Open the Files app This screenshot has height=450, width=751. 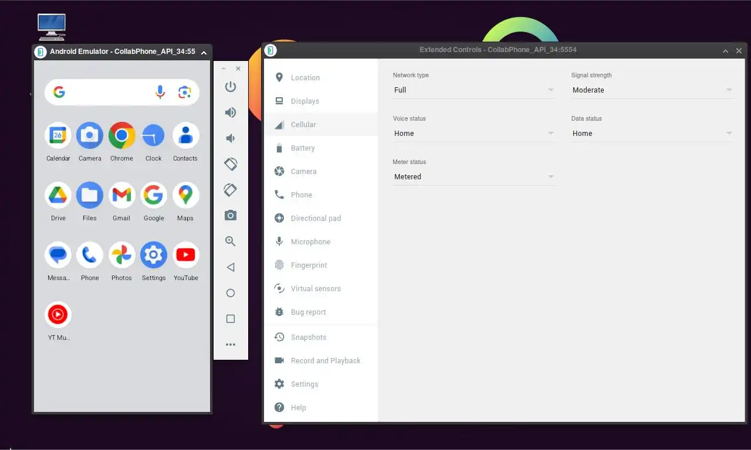[x=90, y=196]
